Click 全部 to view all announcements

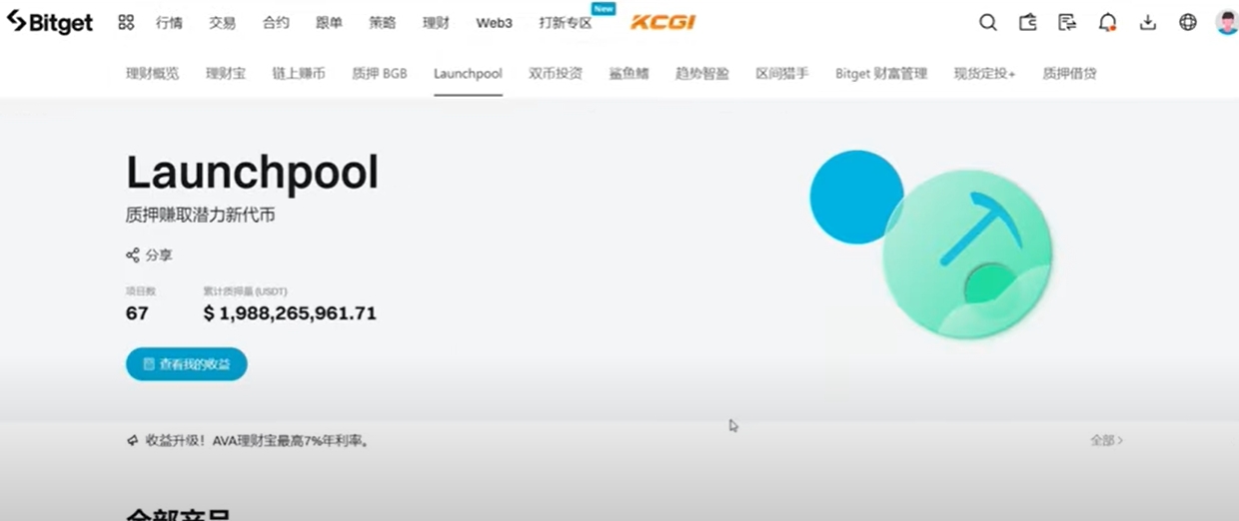click(x=1107, y=440)
